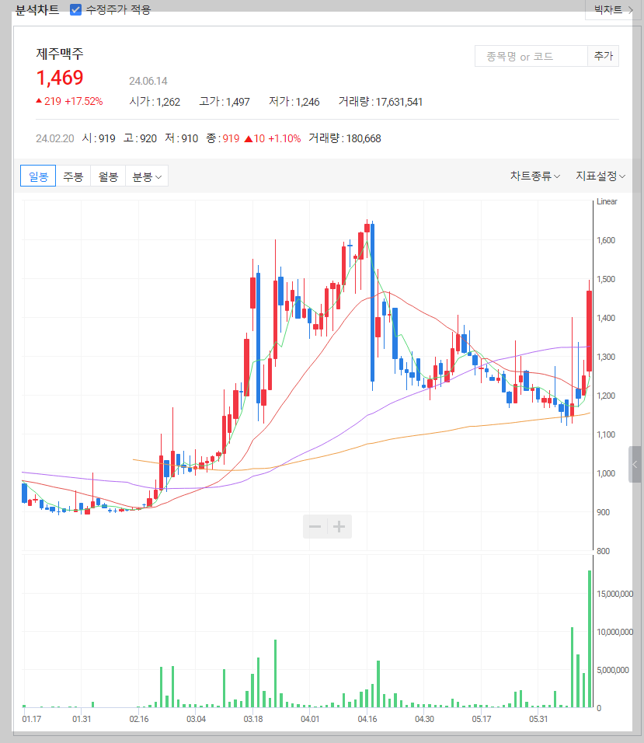This screenshot has width=644, height=743.
Task: Switch to the 주봉 tab
Action: [x=73, y=176]
